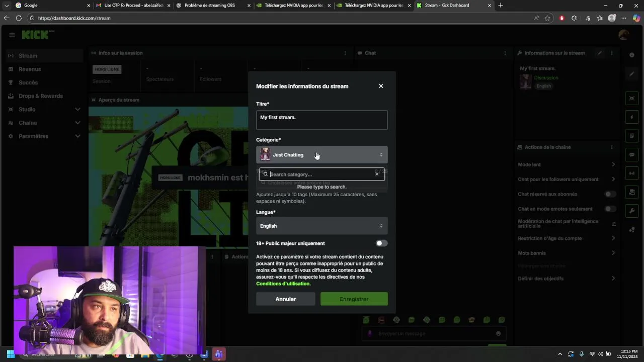Open the hamburger menu beside Kick logo
This screenshot has width=644, height=362.
[x=12, y=35]
